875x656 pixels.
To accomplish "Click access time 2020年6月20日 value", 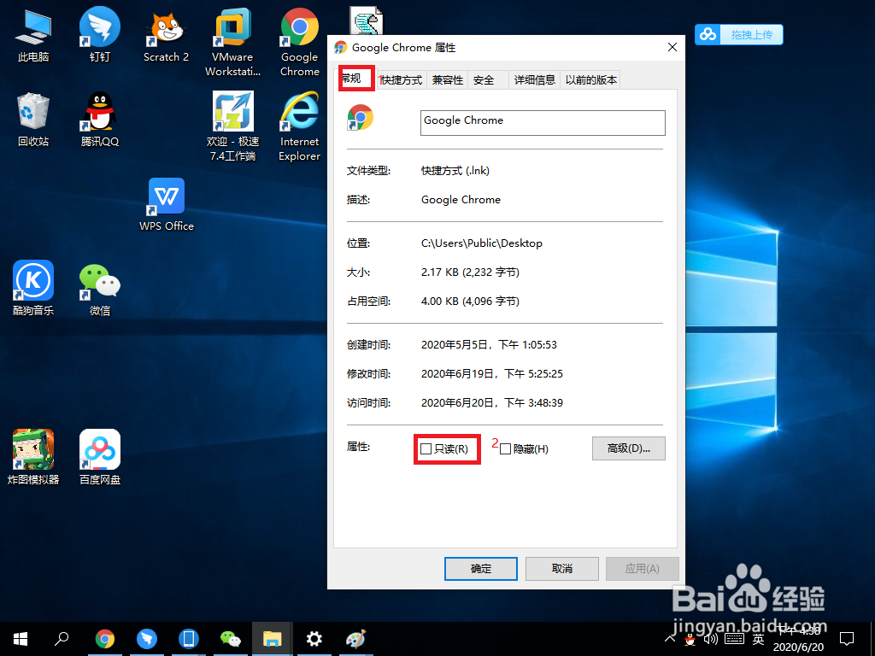I will pyautogui.click(x=491, y=403).
